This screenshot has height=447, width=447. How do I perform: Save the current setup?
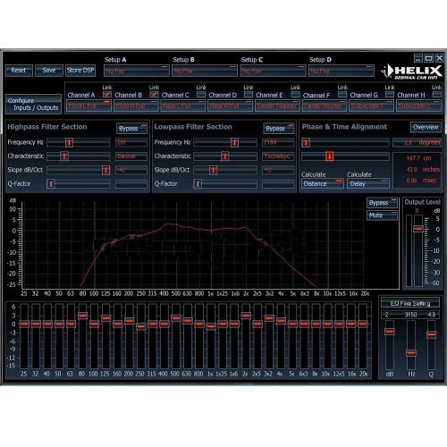click(x=49, y=71)
